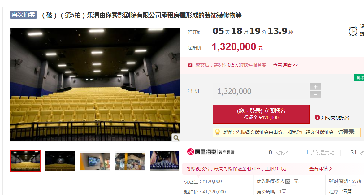Screen dimensions: 364x195
Task: Click the magnifier icon on the main photo
Action: (176, 138)
